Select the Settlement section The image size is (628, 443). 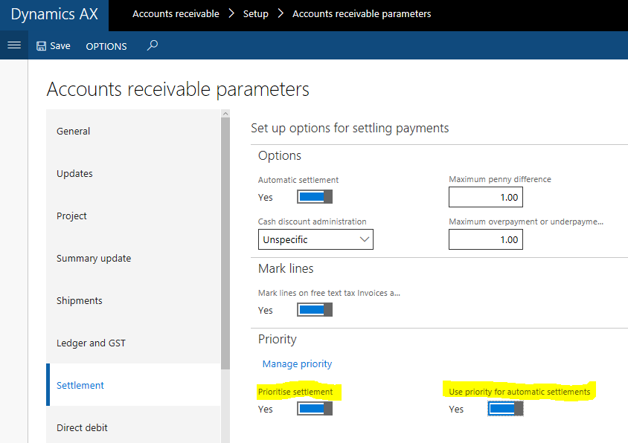80,385
